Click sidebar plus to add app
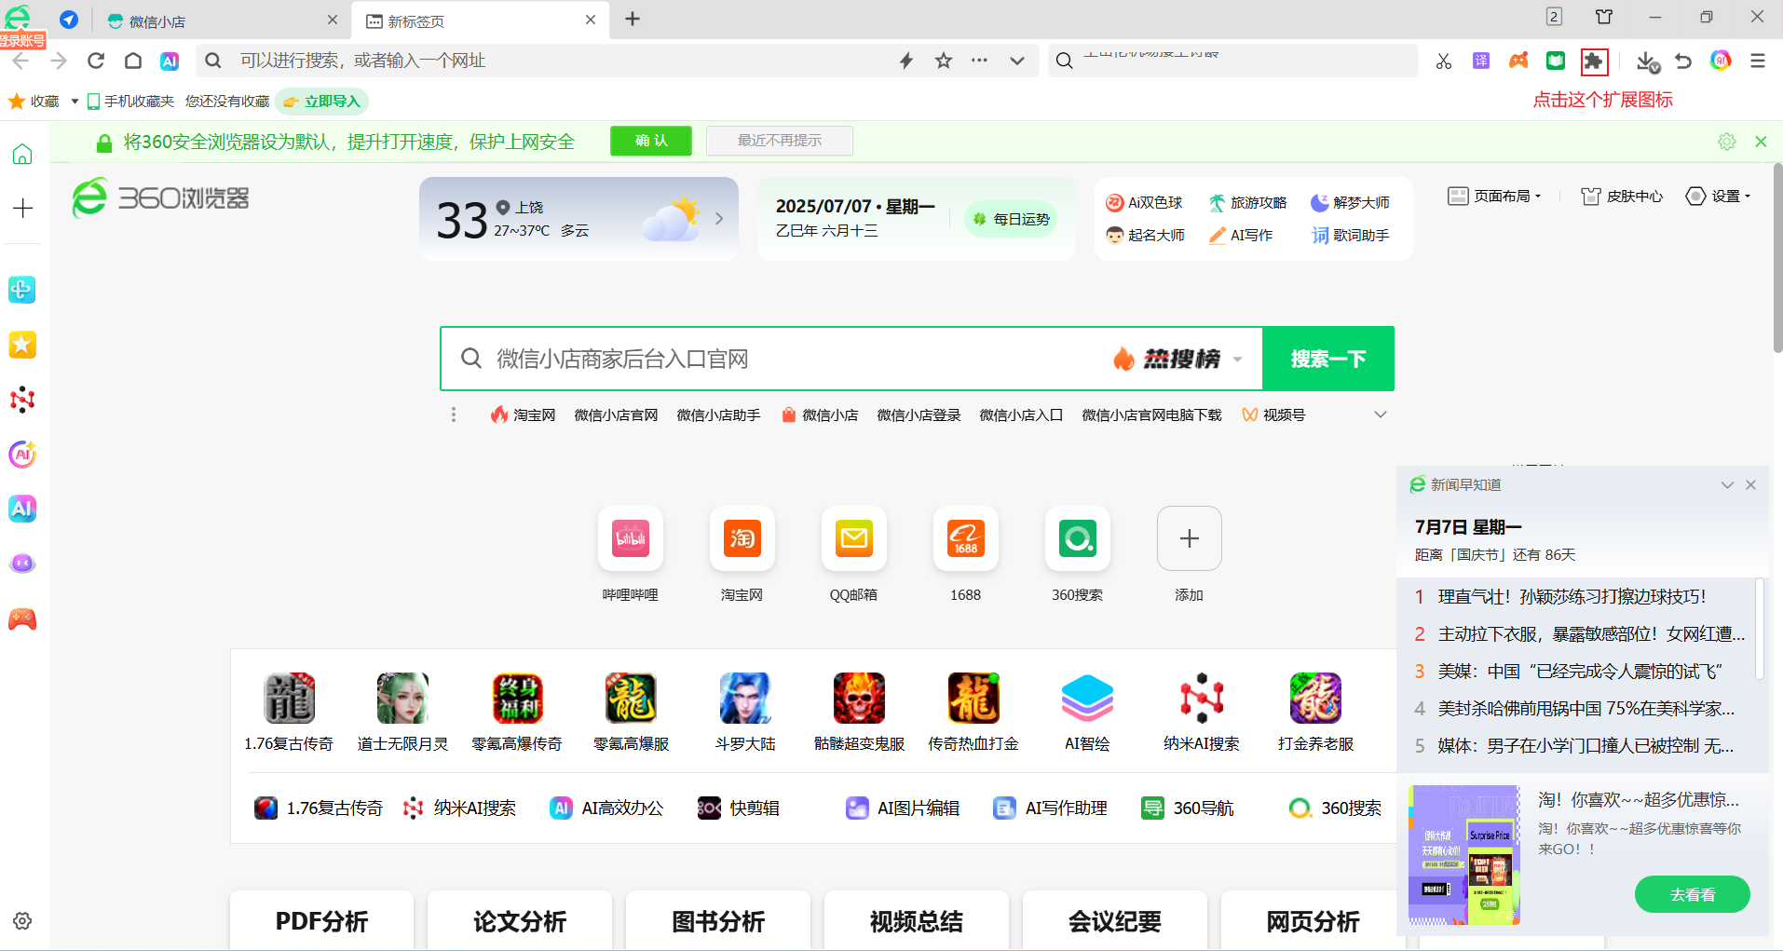 point(22,208)
